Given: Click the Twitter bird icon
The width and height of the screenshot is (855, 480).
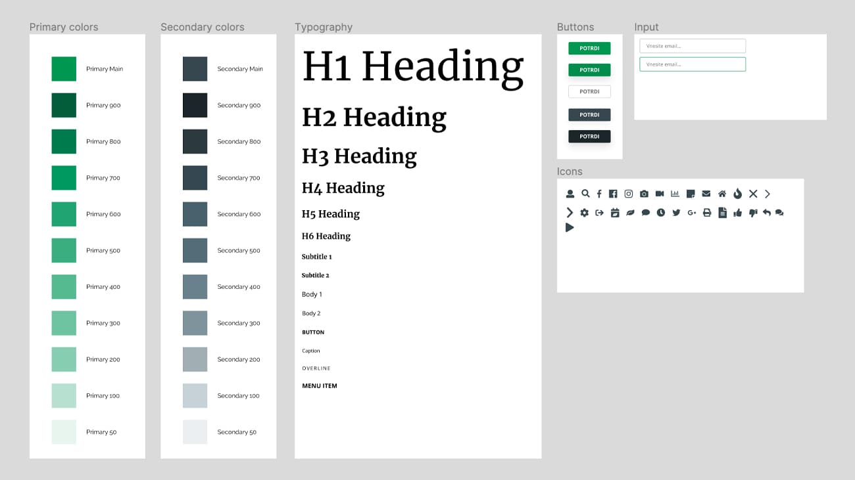Looking at the screenshot, I should tap(676, 213).
